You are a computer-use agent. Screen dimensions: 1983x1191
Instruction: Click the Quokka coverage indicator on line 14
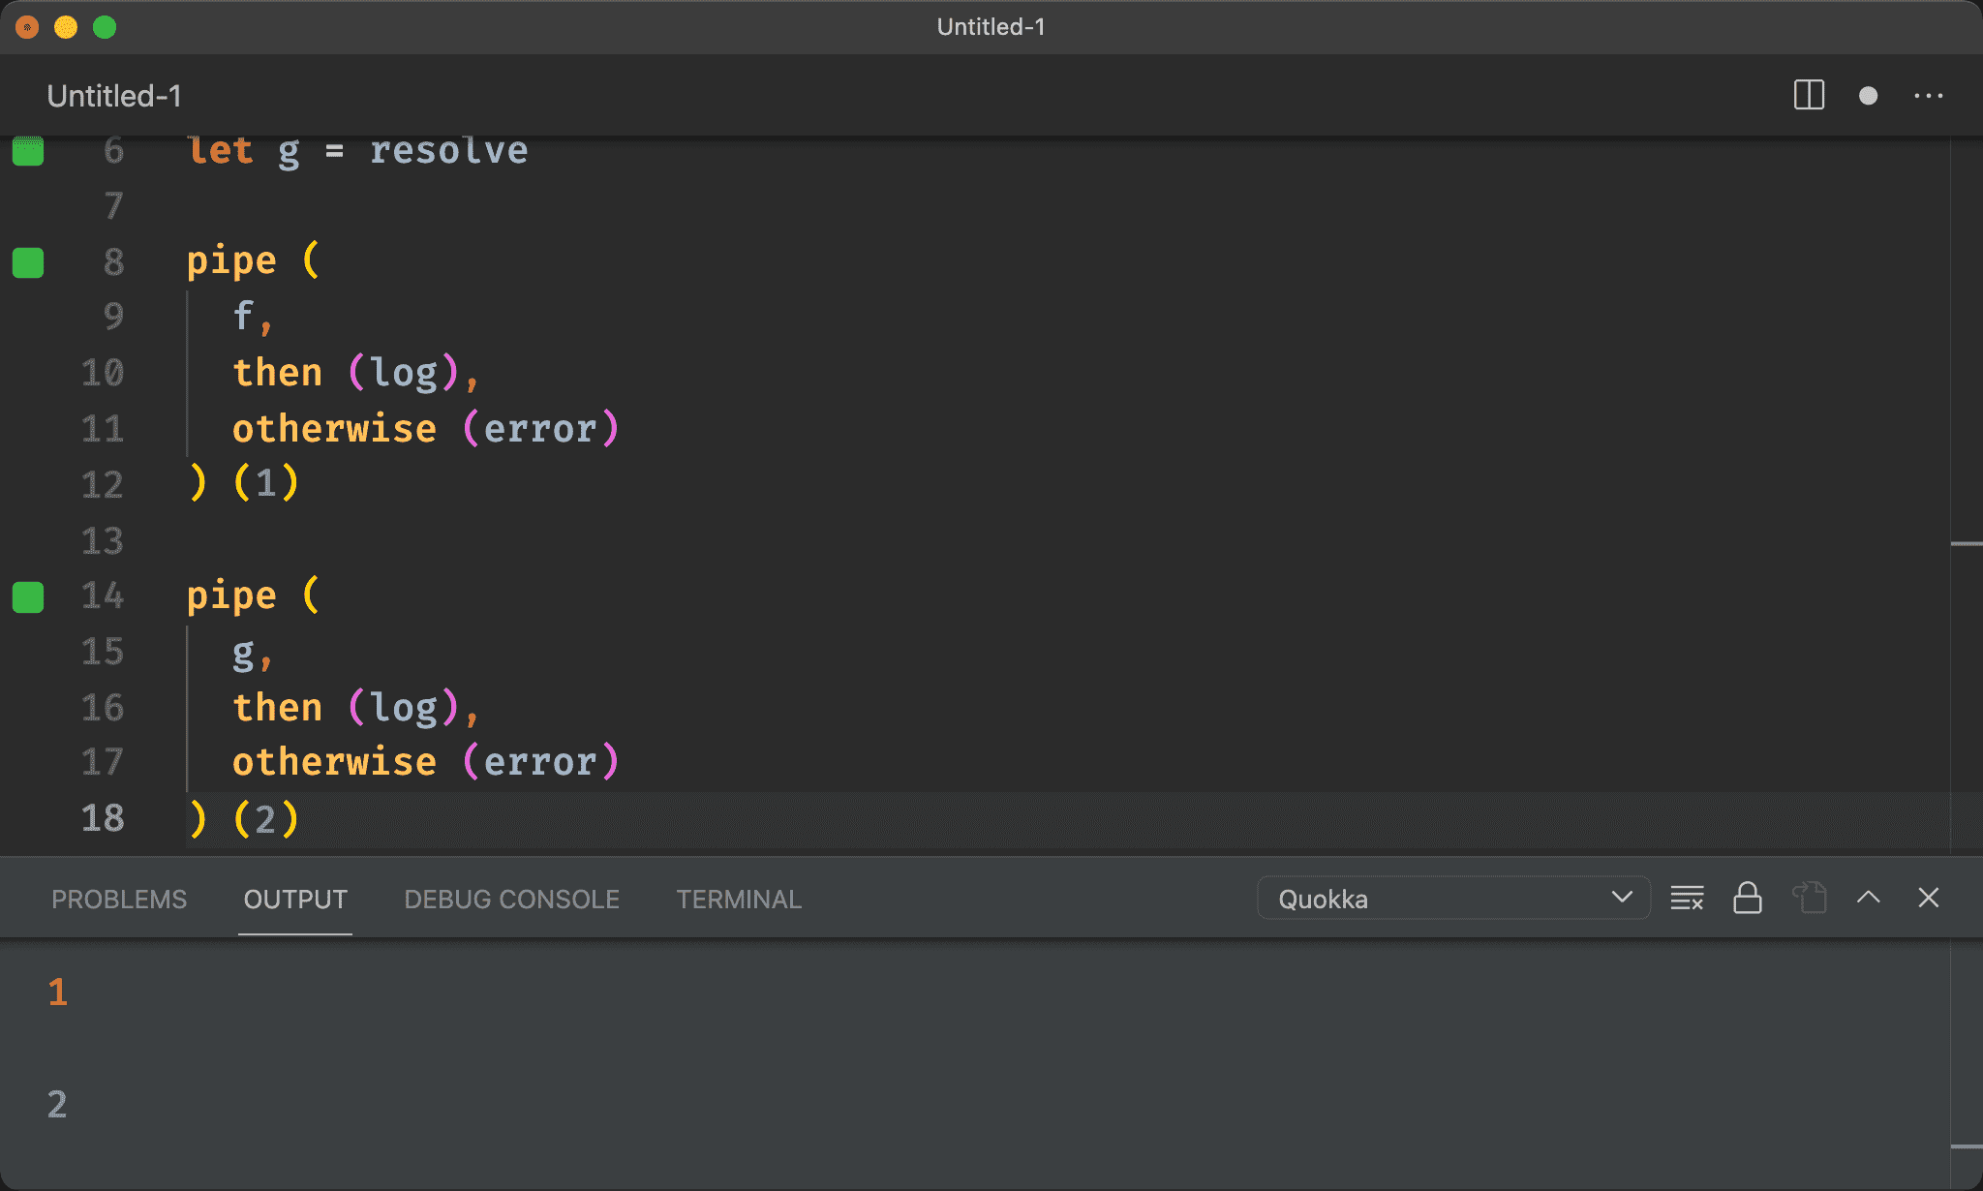click(x=28, y=597)
